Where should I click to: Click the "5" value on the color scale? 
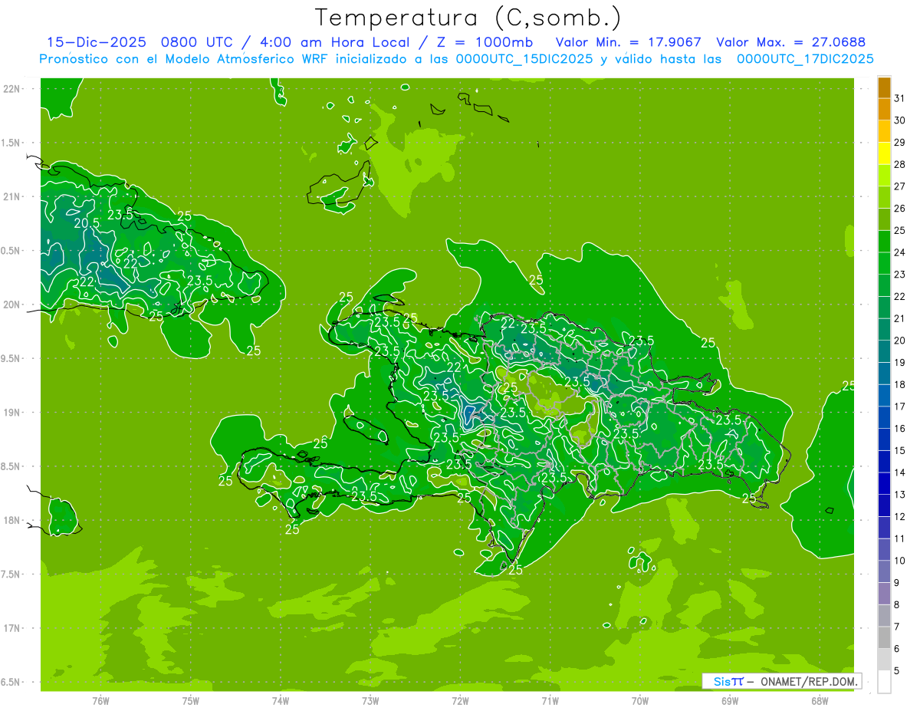click(896, 671)
